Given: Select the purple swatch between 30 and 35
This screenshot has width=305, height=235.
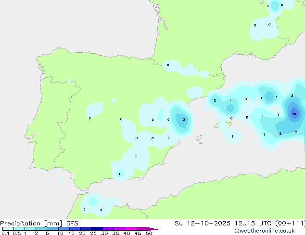Looking at the screenshot, I should click(108, 229).
